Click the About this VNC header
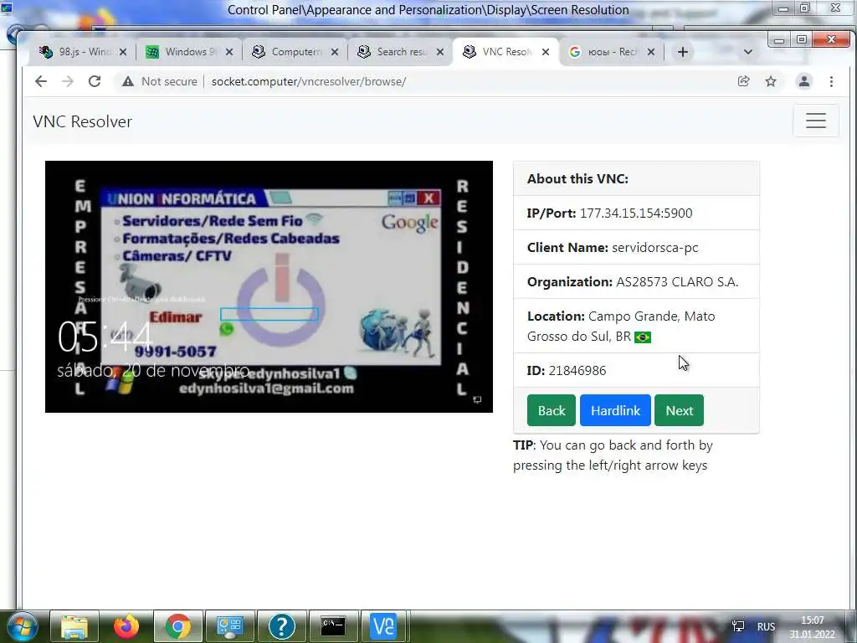Image resolution: width=857 pixels, height=643 pixels. tap(577, 179)
